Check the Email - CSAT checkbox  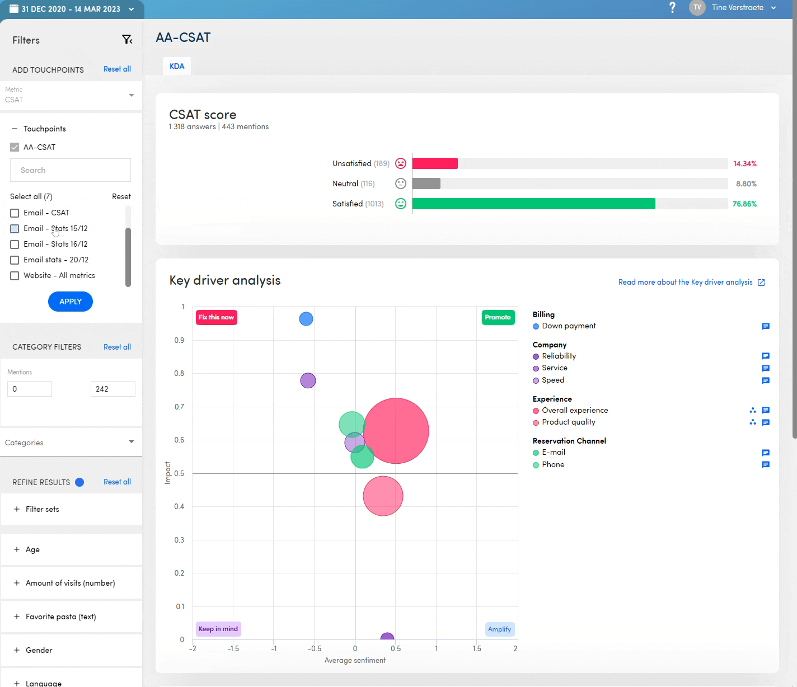point(15,213)
